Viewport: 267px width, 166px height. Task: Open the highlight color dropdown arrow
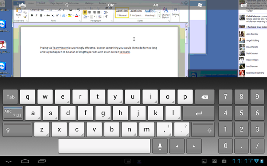point(73,15)
